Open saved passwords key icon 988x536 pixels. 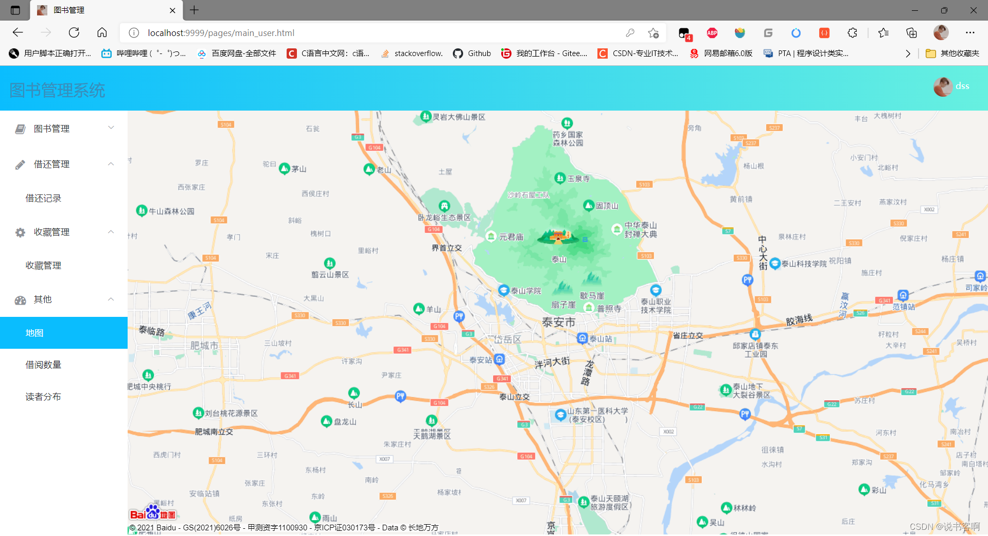click(630, 33)
